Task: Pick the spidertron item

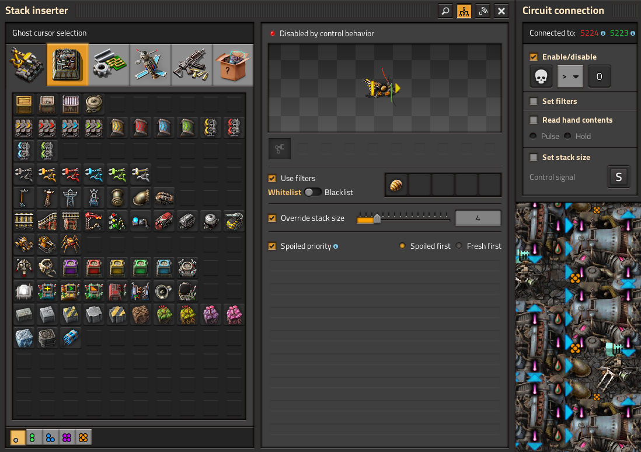Action: [70, 245]
